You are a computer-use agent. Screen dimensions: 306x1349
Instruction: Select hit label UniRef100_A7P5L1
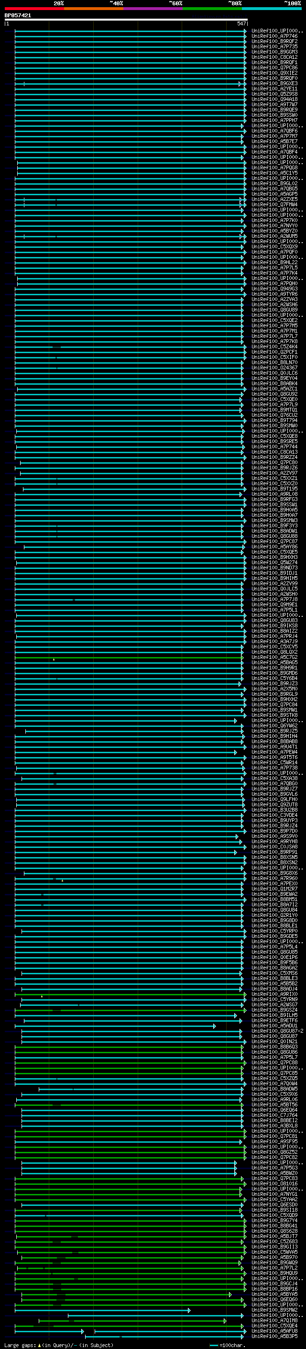pos(274,610)
